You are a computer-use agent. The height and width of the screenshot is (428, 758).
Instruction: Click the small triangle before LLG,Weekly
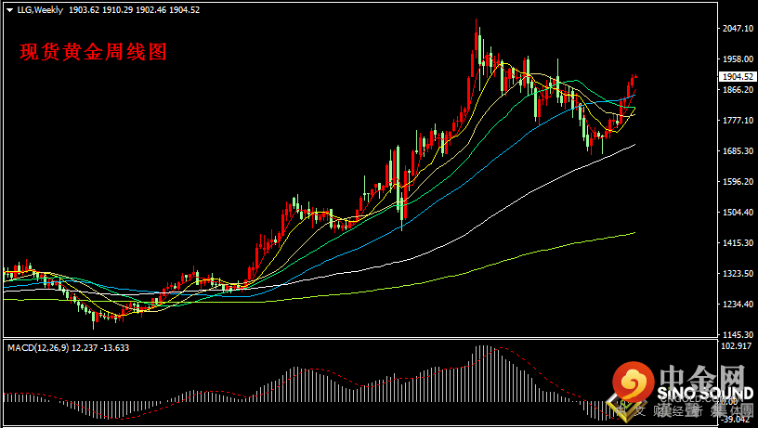(x=9, y=8)
